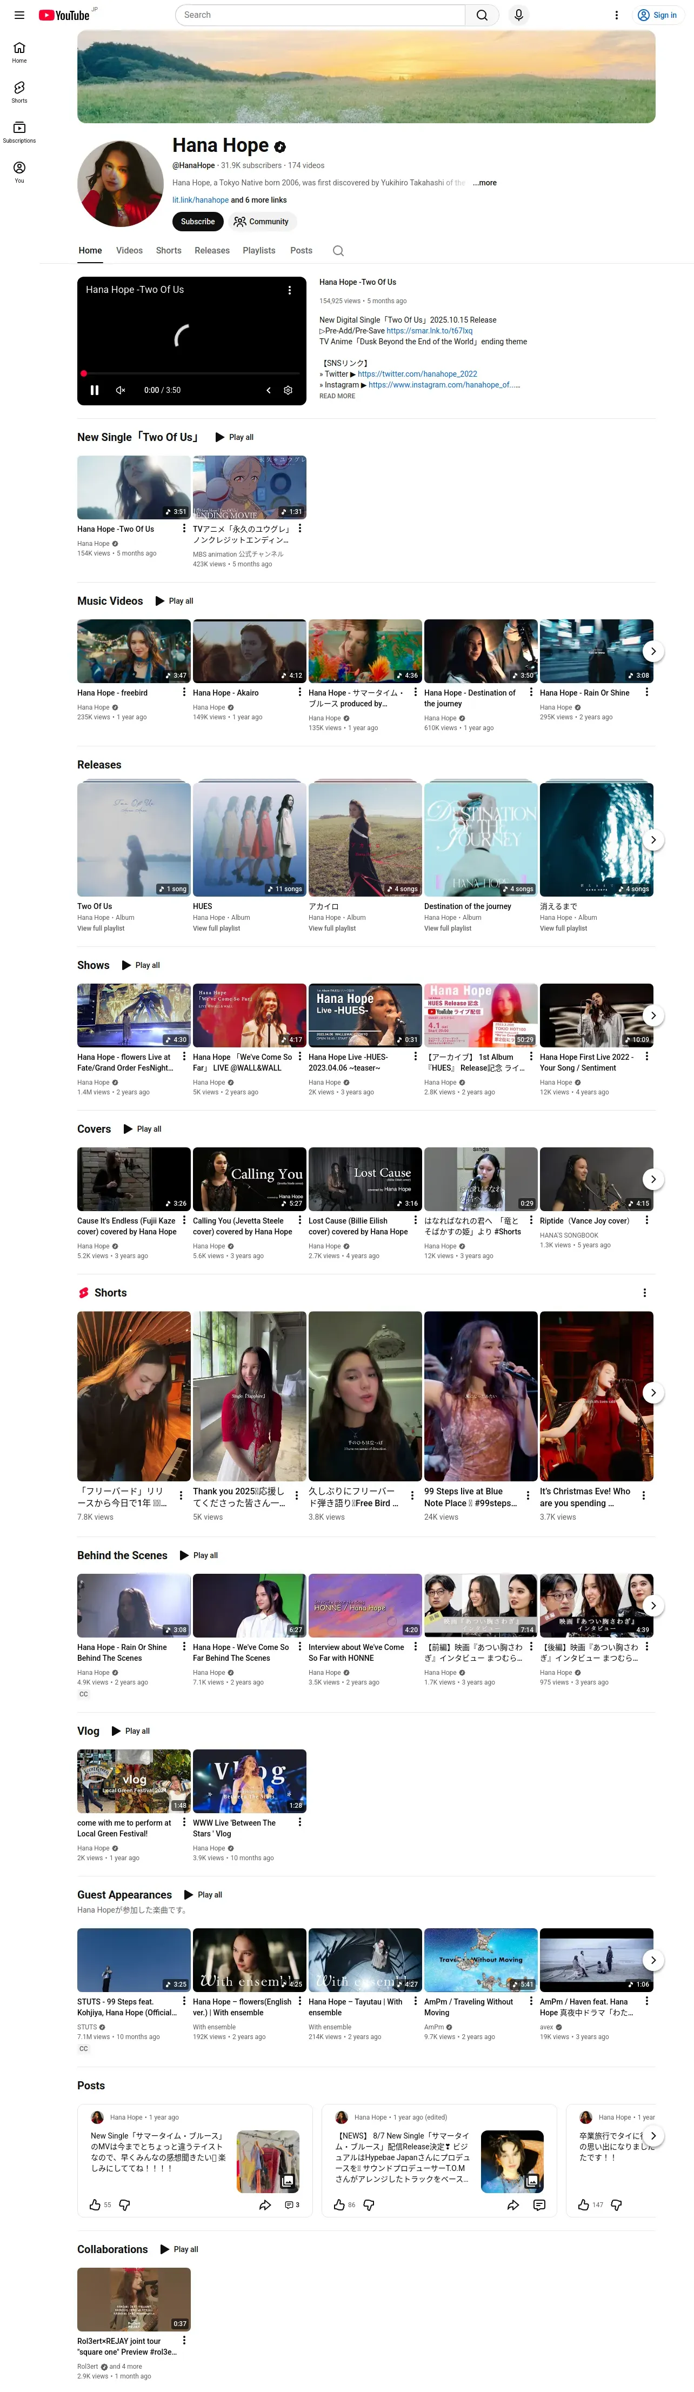Select the Home channel tab
The height and width of the screenshot is (2392, 694).
tap(90, 251)
